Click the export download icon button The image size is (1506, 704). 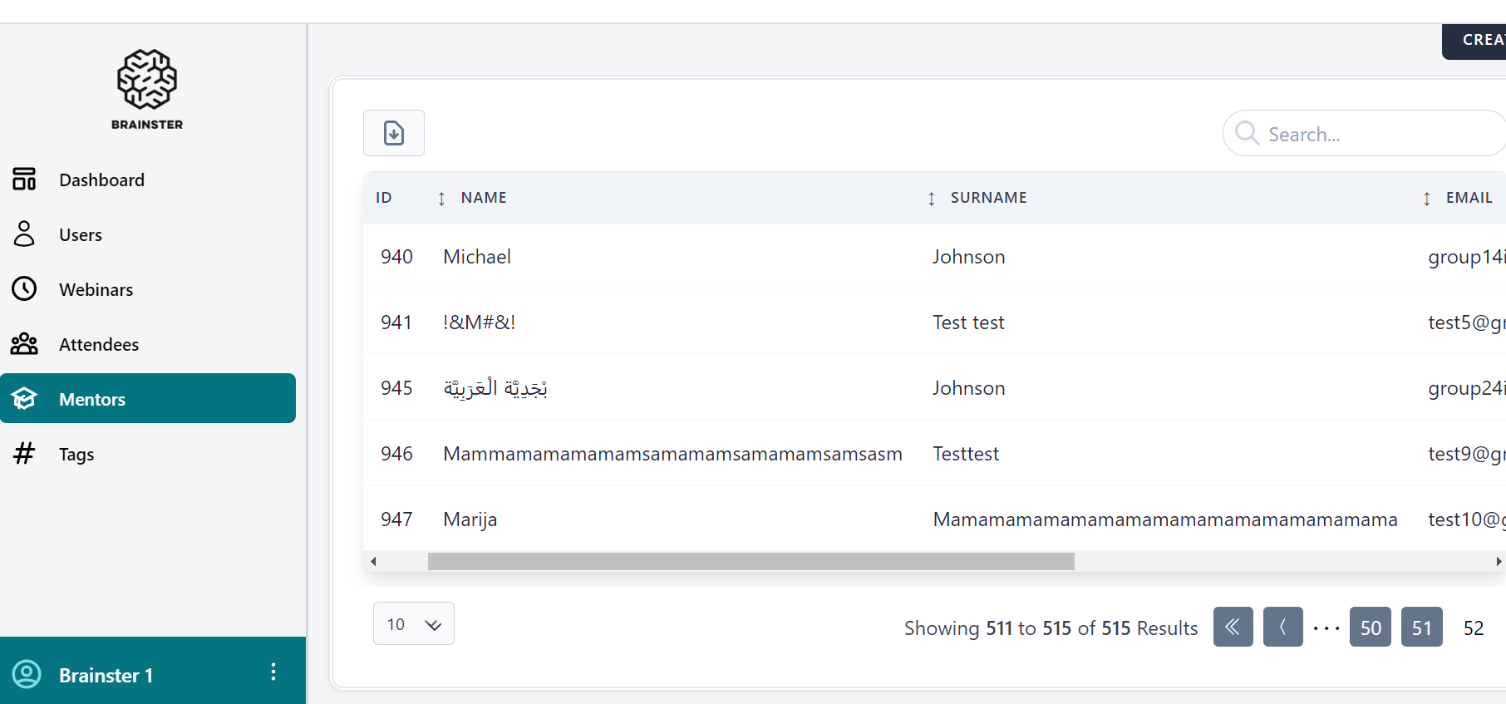point(394,133)
